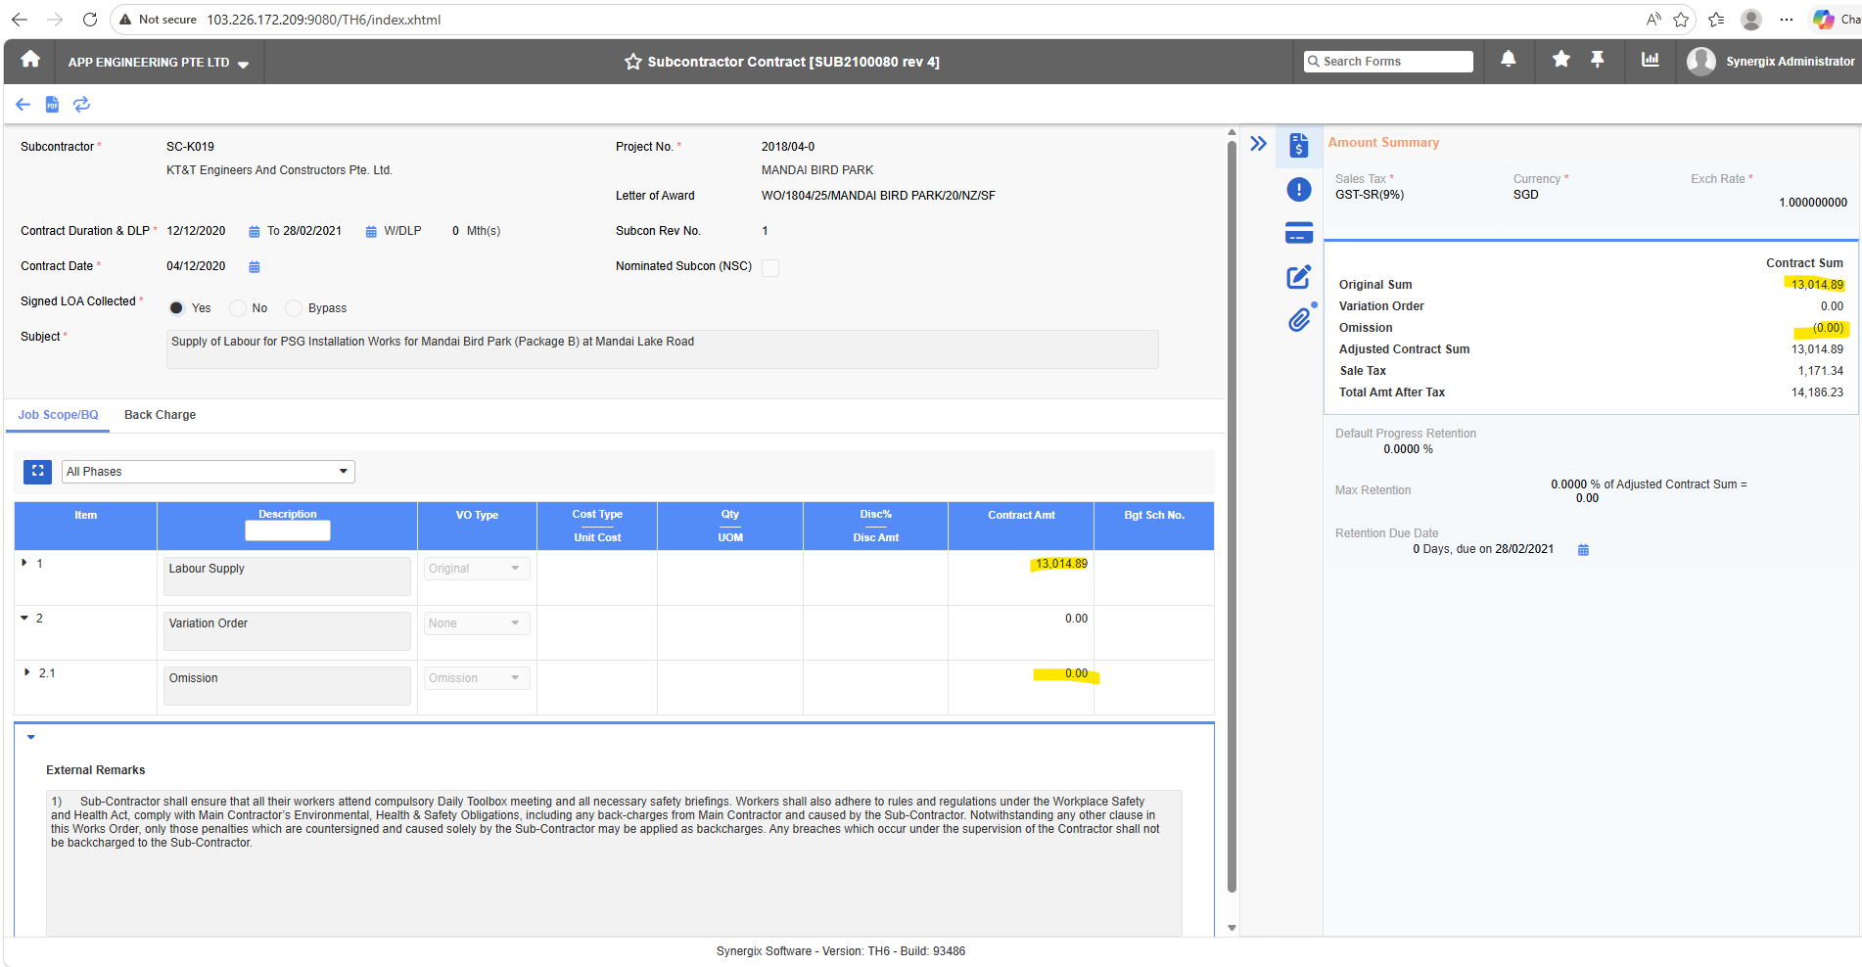This screenshot has height=967, width=1862.
Task: Toggle full-screen view of the BQ grid
Action: tap(37, 472)
